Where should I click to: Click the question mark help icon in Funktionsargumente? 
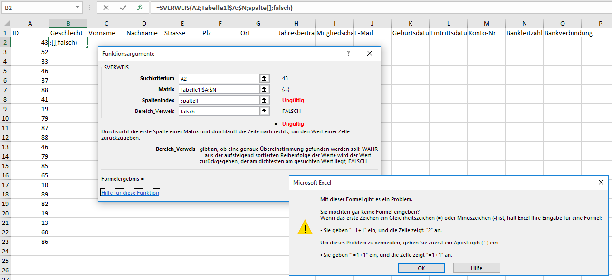[x=348, y=54]
